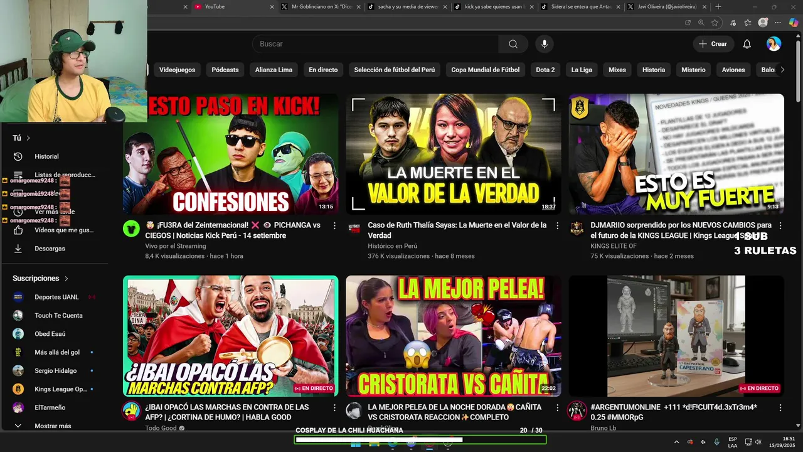Click taskbar microphone tray icon
The image size is (803, 452).
click(x=716, y=442)
